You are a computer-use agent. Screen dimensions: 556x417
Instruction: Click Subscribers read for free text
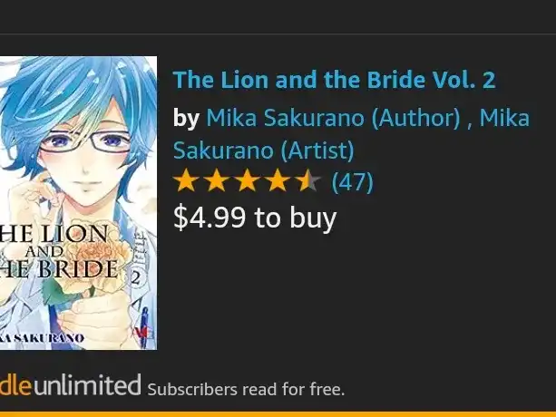pyautogui.click(x=246, y=390)
